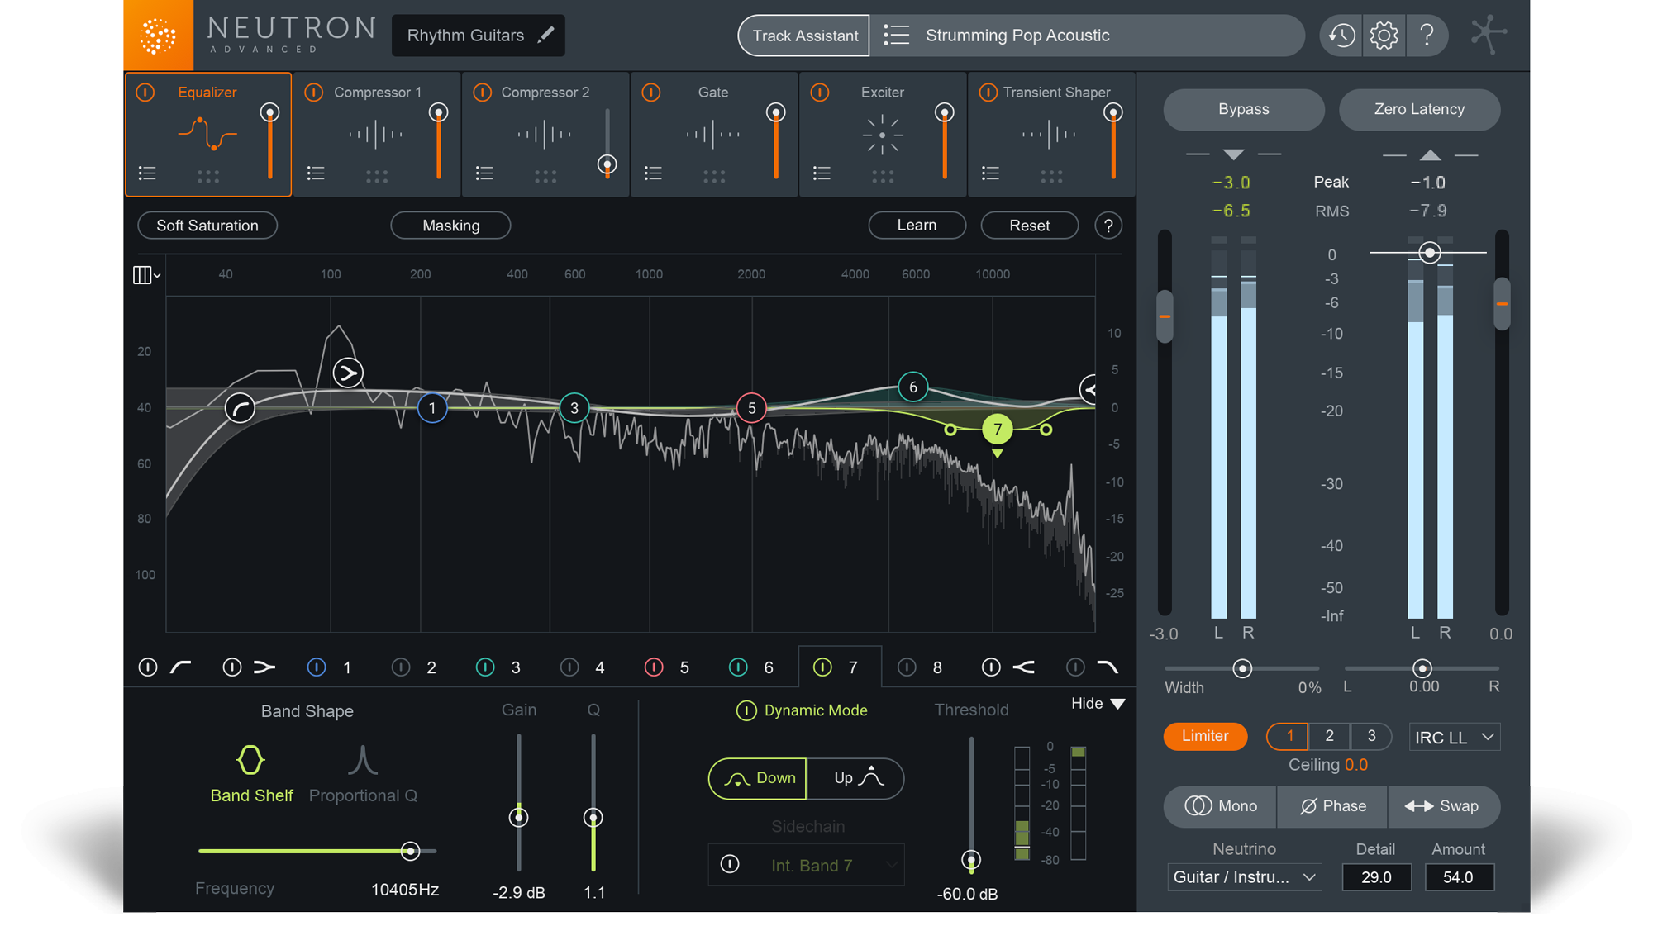The image size is (1653, 926).
Task: Click the Bypass button
Action: pos(1243,109)
